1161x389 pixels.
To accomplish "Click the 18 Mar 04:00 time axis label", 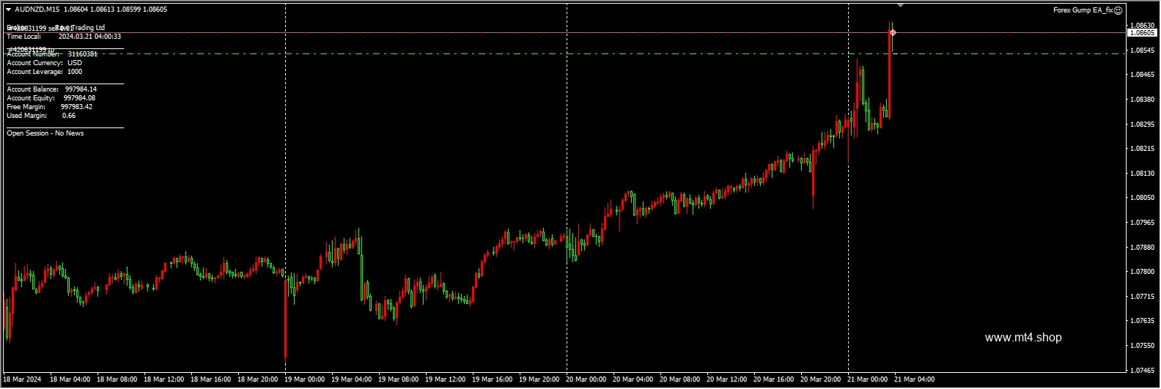I will (70, 379).
